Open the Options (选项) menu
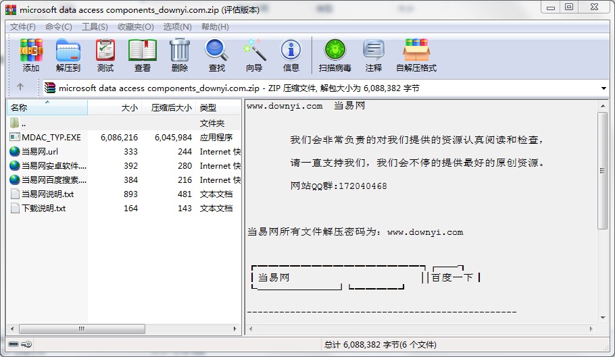The height and width of the screenshot is (357, 615). pos(177,26)
